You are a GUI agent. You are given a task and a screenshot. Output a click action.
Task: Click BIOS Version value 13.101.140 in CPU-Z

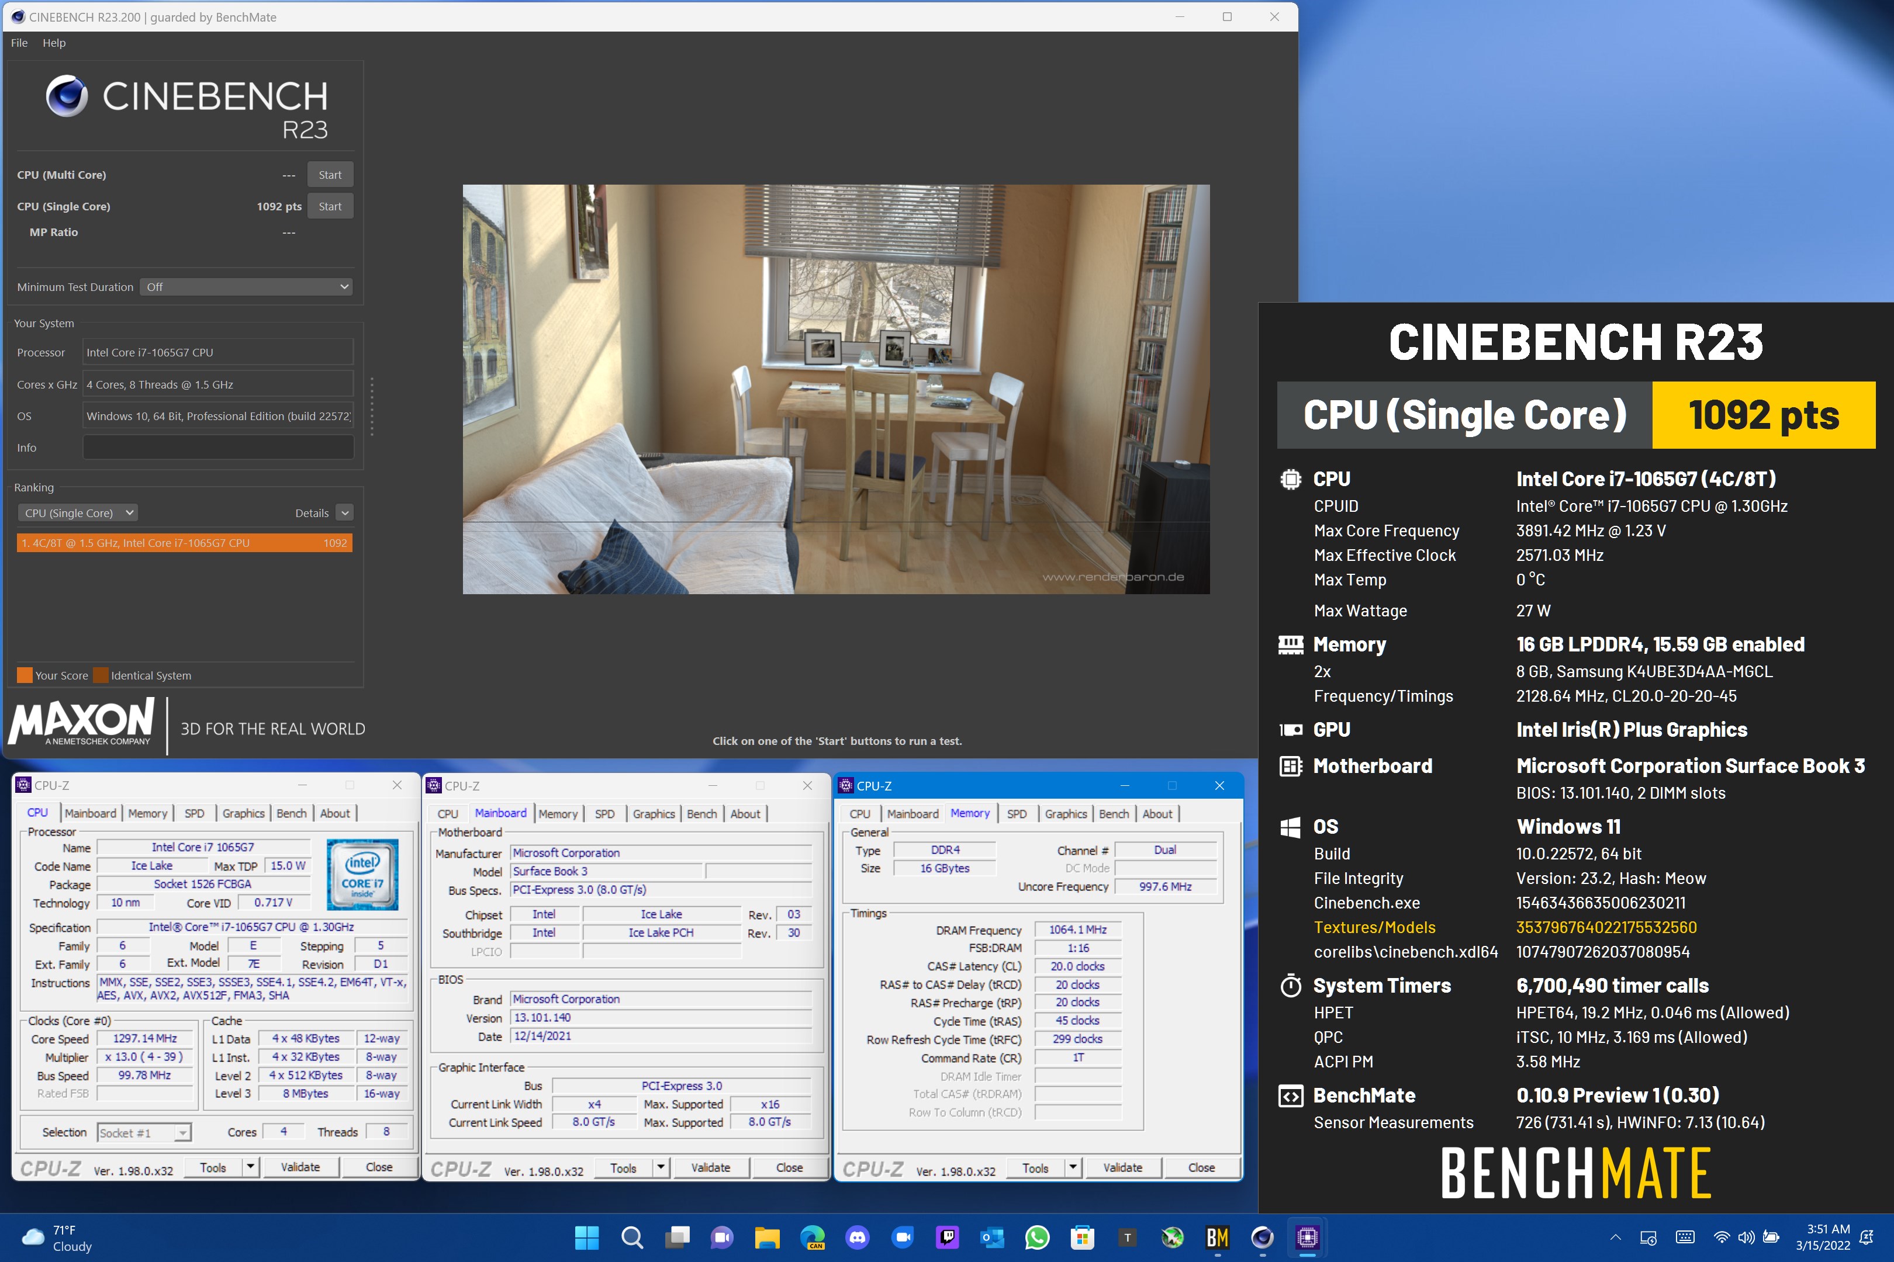tap(661, 1017)
